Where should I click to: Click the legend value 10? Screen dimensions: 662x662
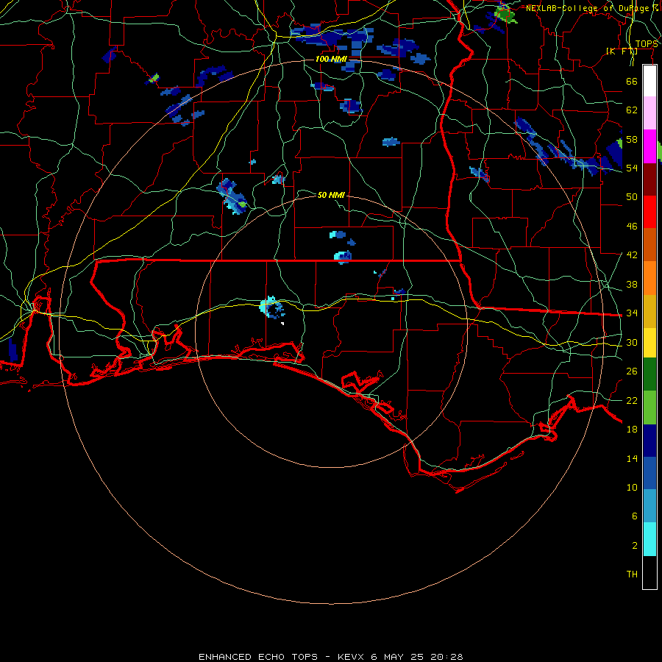pos(632,487)
